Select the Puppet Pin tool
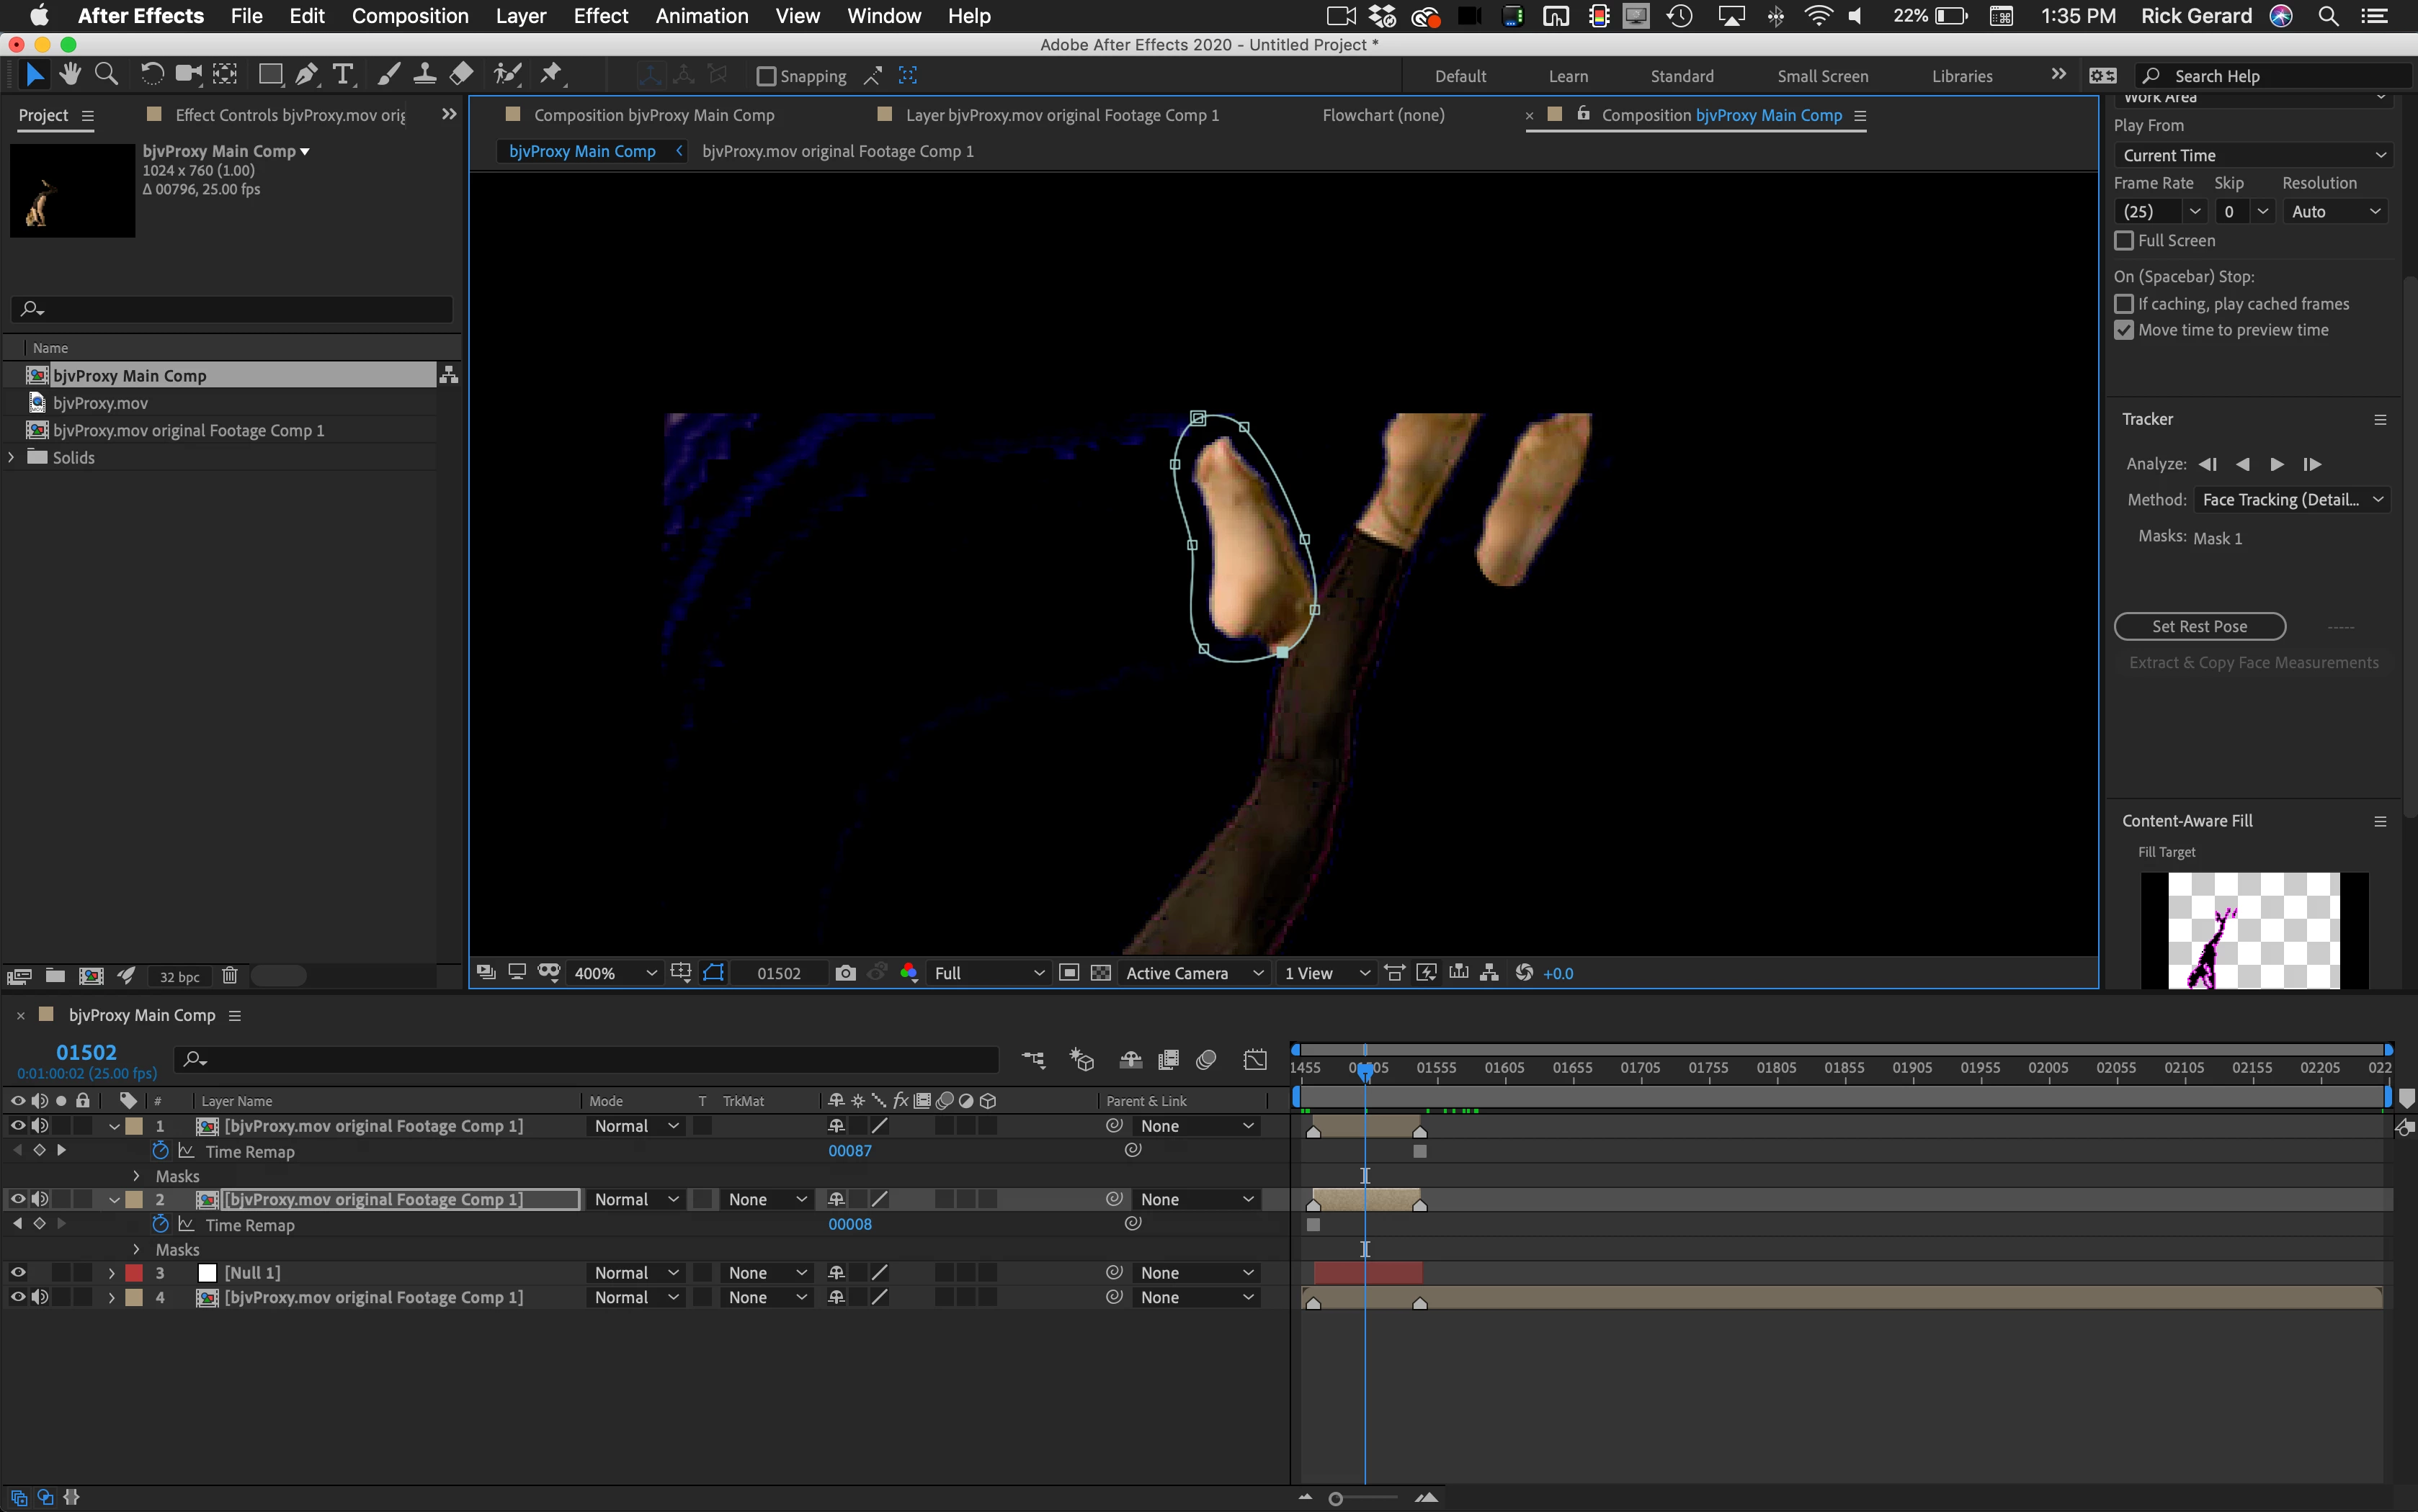 (x=551, y=75)
